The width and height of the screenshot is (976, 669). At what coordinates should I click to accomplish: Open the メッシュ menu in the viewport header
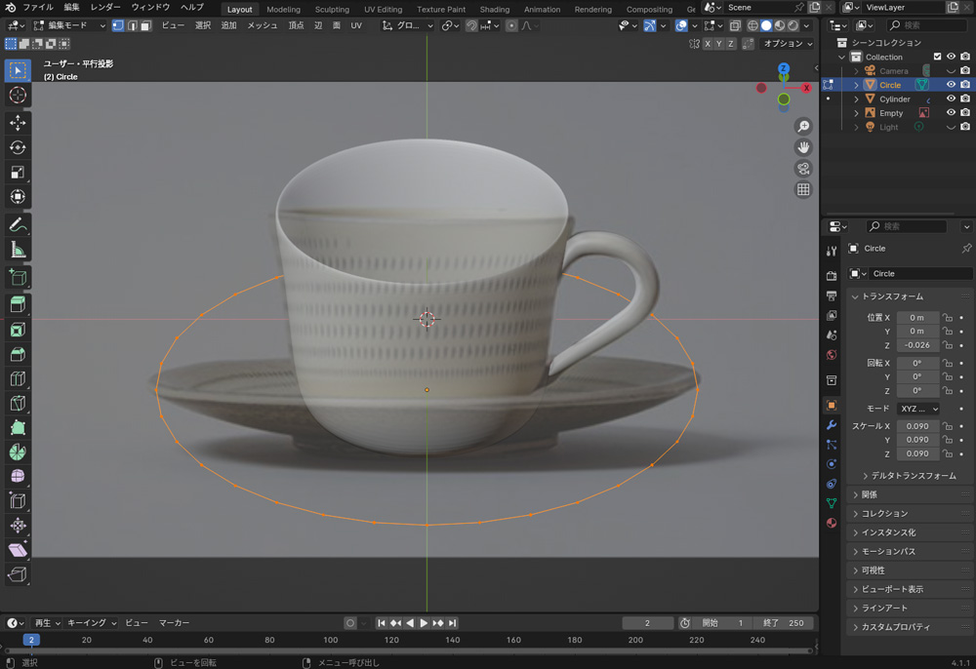262,25
